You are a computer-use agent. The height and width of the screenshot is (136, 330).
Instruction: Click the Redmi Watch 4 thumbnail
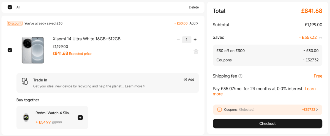click(26, 117)
